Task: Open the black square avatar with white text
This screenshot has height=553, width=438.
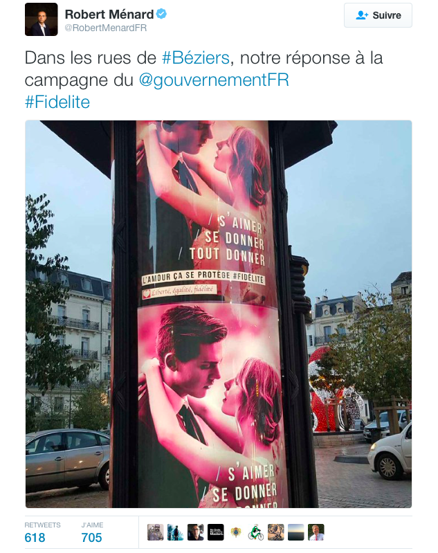Action: (x=215, y=532)
